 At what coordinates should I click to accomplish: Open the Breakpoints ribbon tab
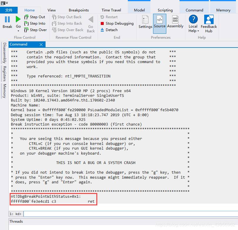pyautogui.click(x=79, y=10)
